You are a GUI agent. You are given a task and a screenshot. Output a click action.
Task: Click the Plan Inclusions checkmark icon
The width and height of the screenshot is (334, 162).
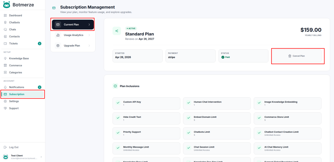click(x=115, y=86)
